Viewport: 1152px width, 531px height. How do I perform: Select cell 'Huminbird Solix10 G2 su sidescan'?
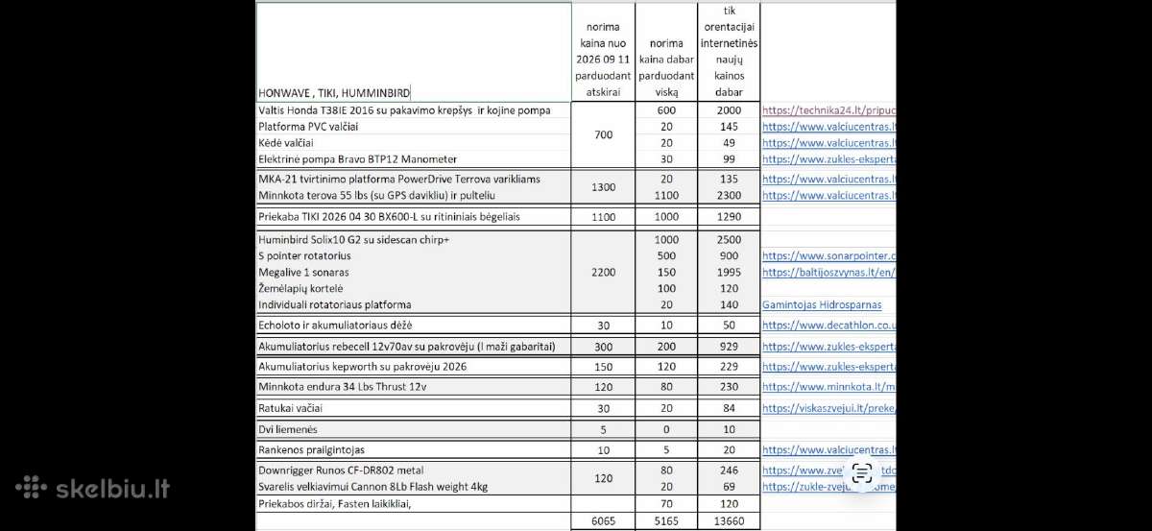[414, 240]
